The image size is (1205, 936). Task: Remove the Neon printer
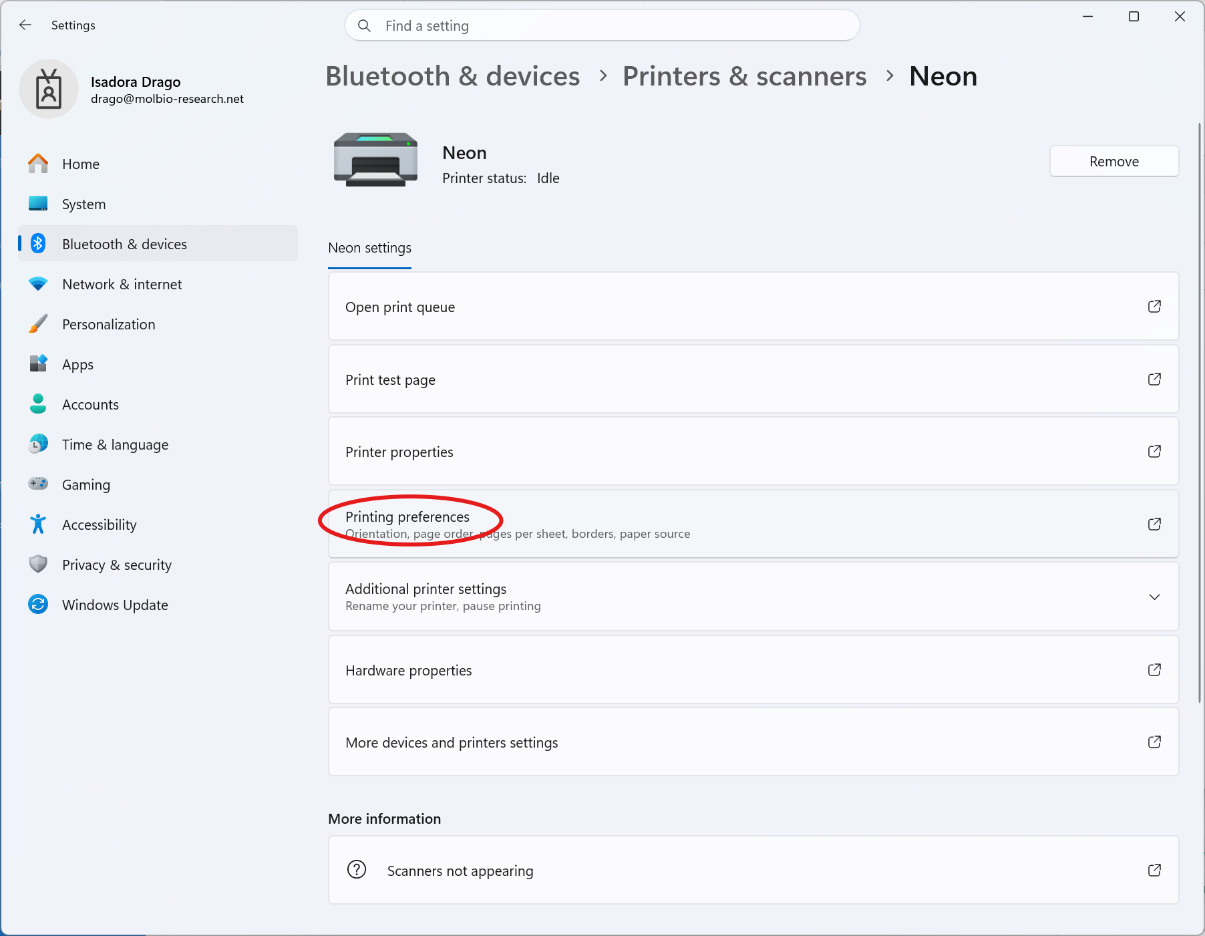(1114, 162)
